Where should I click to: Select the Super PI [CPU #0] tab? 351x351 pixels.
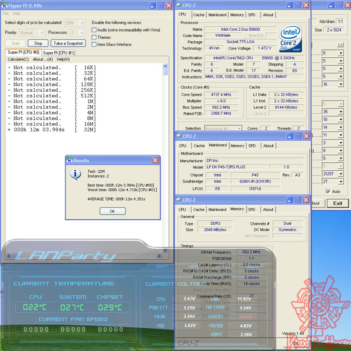[x=23, y=52]
